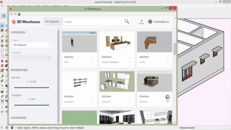Pick the Paint Bucket tool

click(2, 30)
